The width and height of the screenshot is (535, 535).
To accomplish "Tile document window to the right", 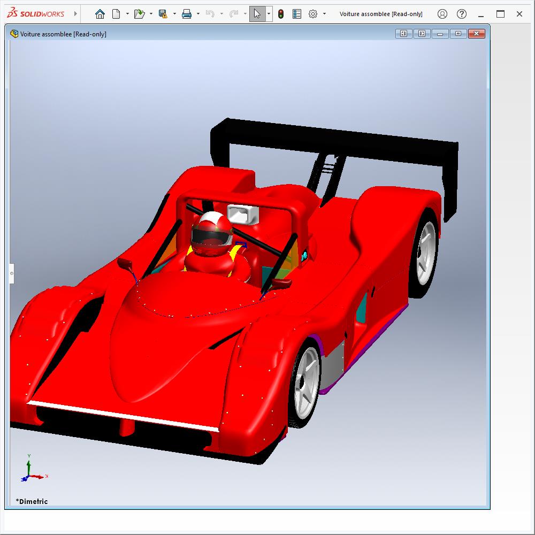I will pyautogui.click(x=422, y=34).
